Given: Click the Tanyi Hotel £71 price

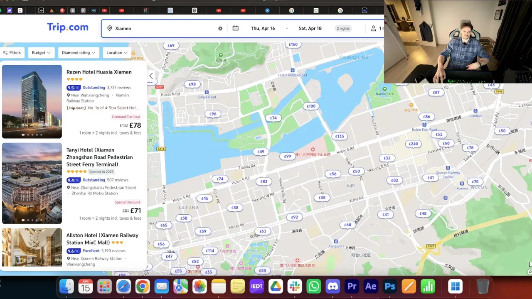Looking at the screenshot, I should [x=135, y=211].
